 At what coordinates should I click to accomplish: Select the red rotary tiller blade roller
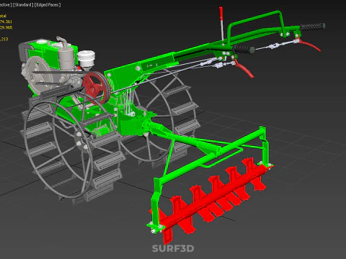tap(211, 199)
